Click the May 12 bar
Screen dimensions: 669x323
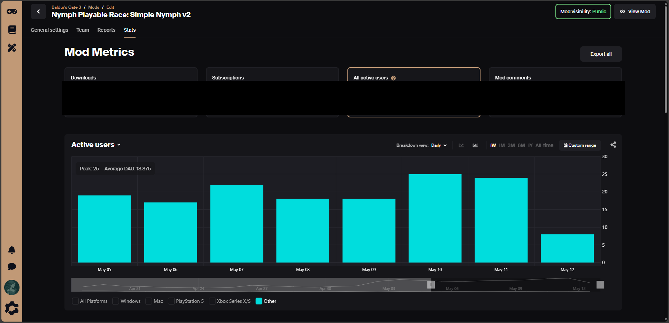point(567,248)
